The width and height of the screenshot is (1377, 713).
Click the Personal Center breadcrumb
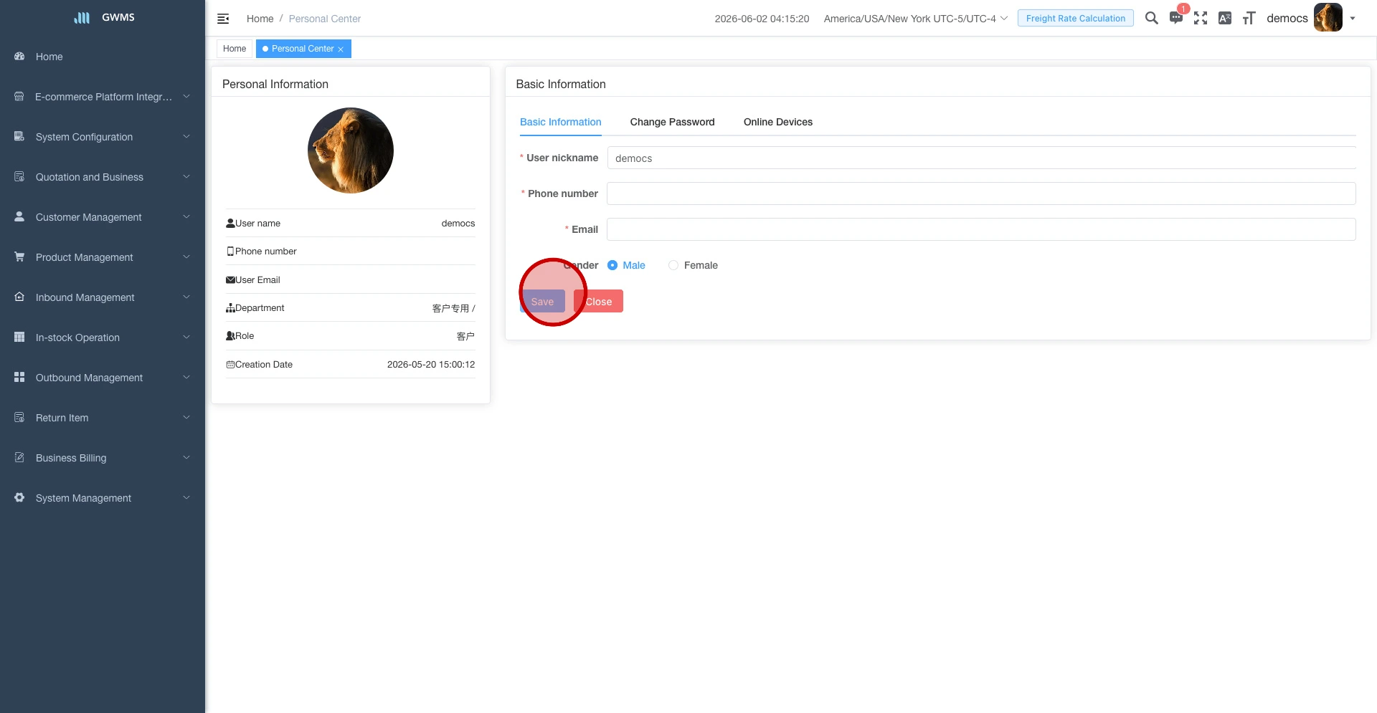click(325, 19)
